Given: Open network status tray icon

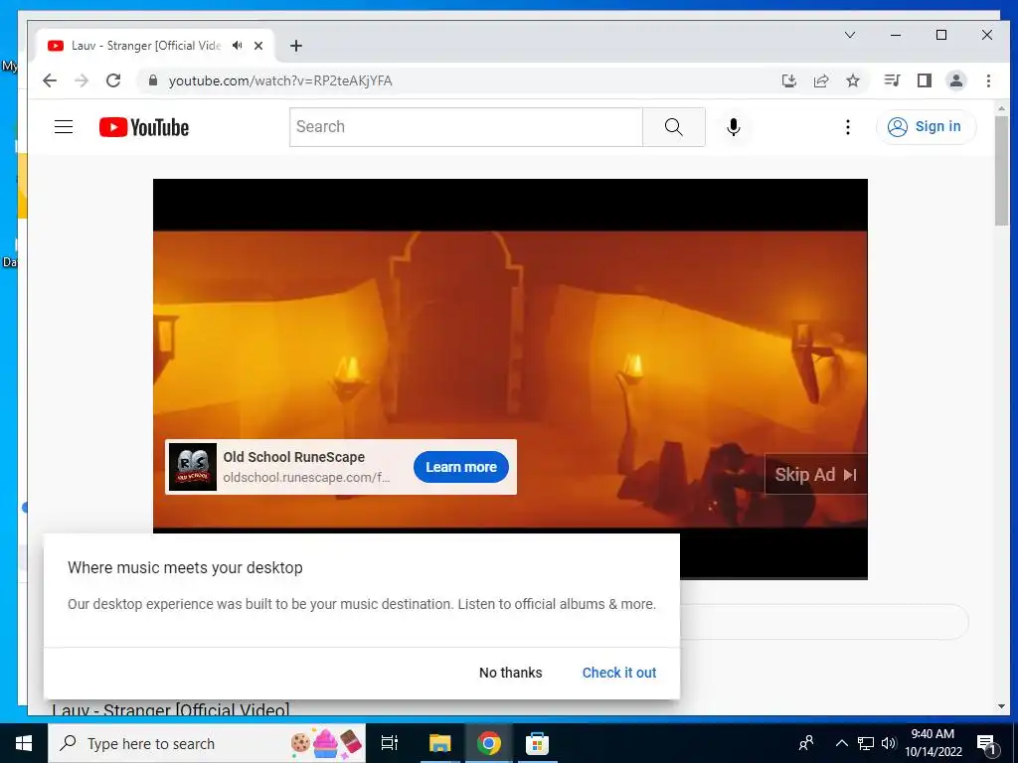Looking at the screenshot, I should (866, 743).
